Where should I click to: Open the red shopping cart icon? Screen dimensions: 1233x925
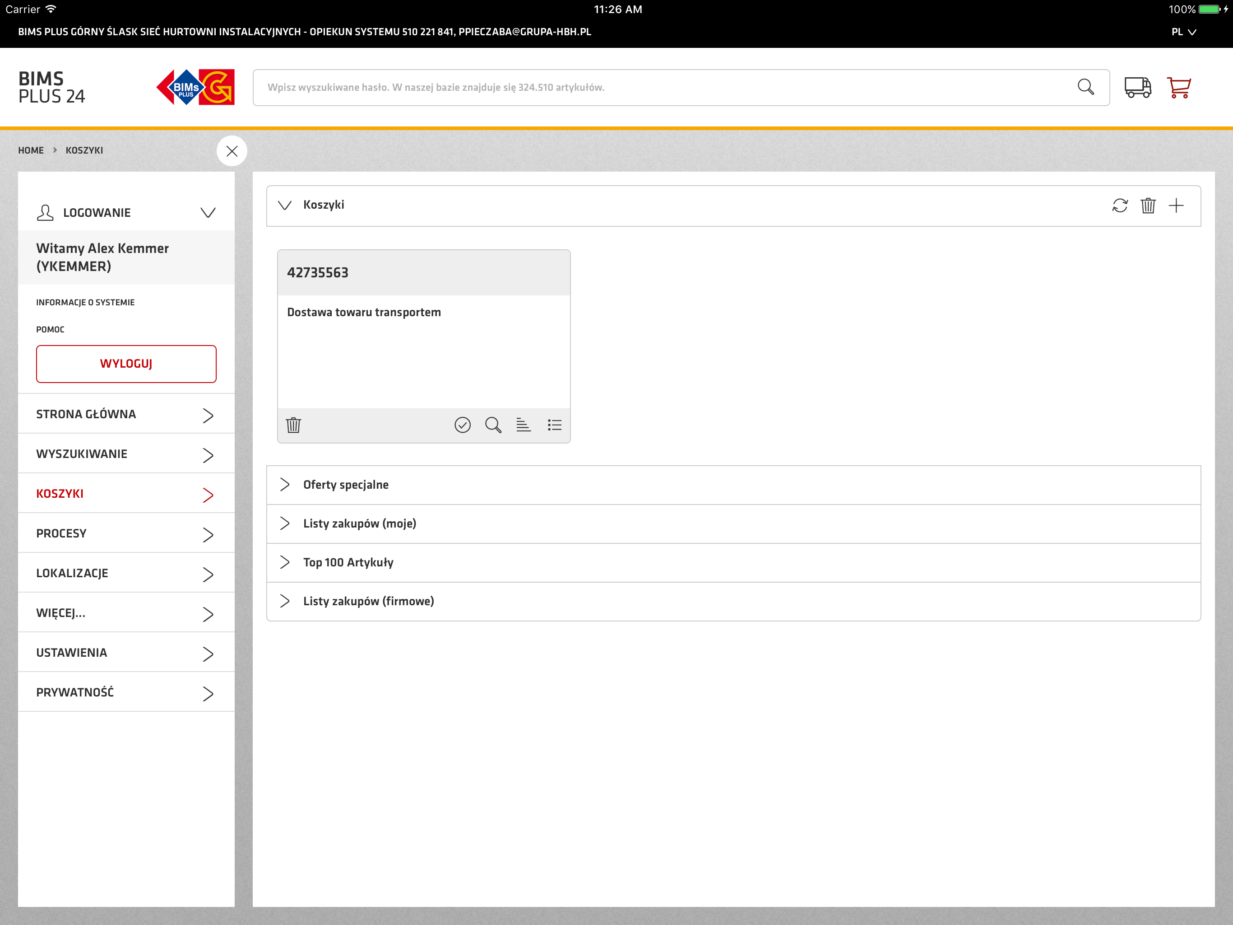[x=1178, y=88]
